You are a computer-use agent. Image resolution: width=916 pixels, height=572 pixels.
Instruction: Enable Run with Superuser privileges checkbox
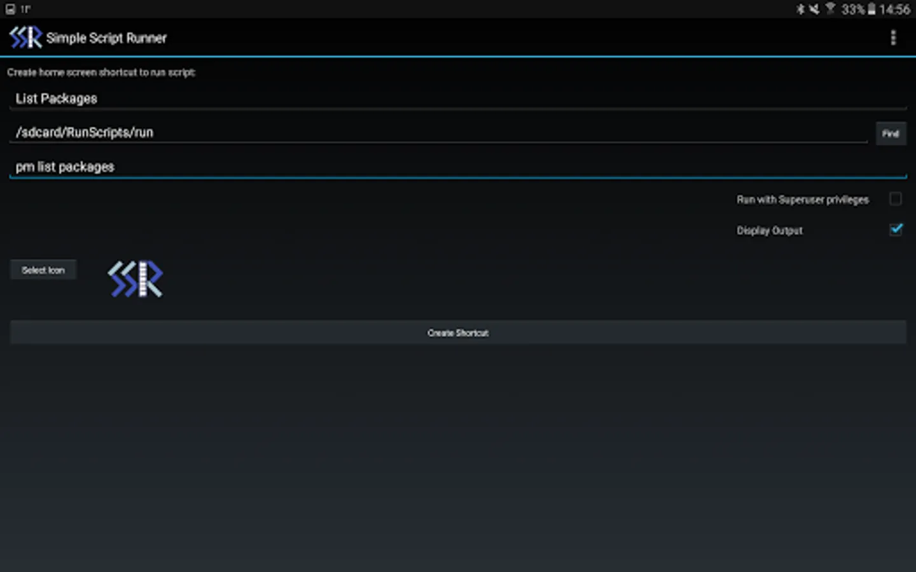tap(896, 199)
